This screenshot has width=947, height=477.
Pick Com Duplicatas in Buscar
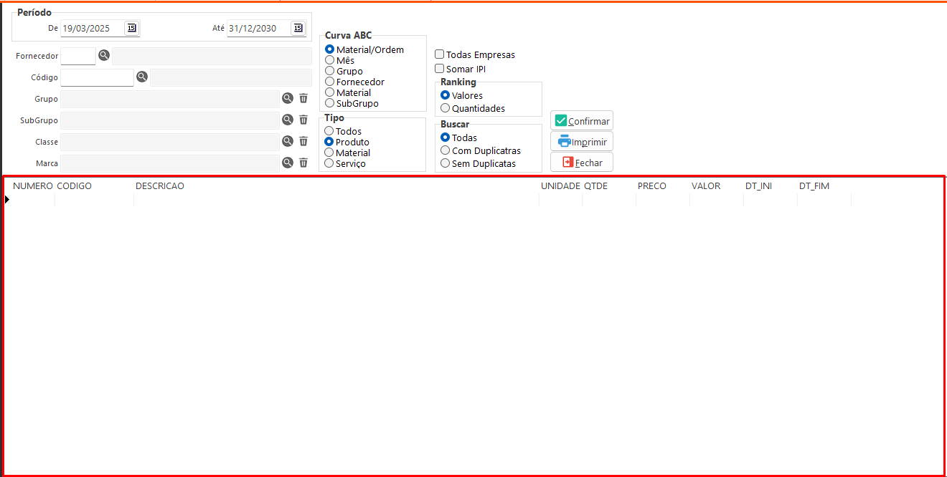click(x=446, y=150)
